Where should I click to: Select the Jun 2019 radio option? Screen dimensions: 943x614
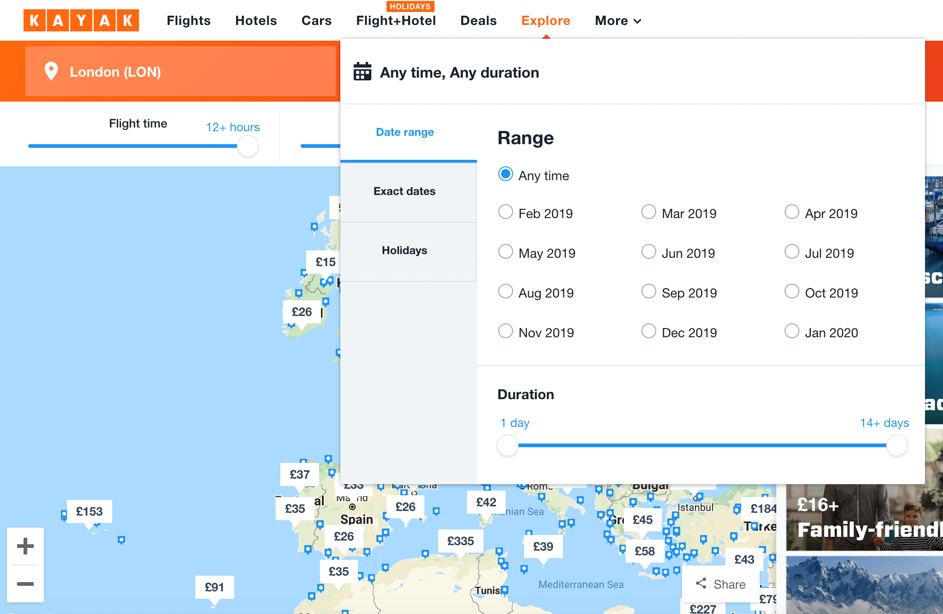[x=649, y=252]
